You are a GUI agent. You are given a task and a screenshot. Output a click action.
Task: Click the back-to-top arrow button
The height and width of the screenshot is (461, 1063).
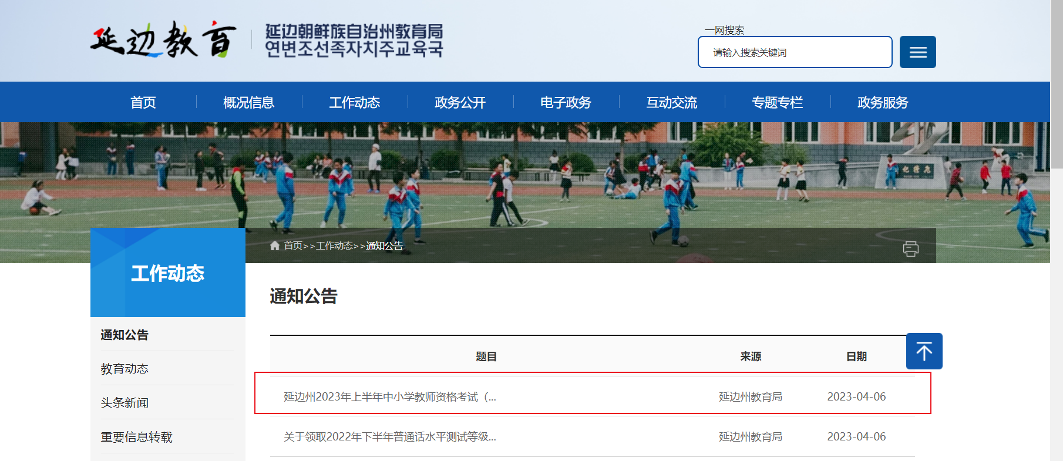[x=924, y=351]
